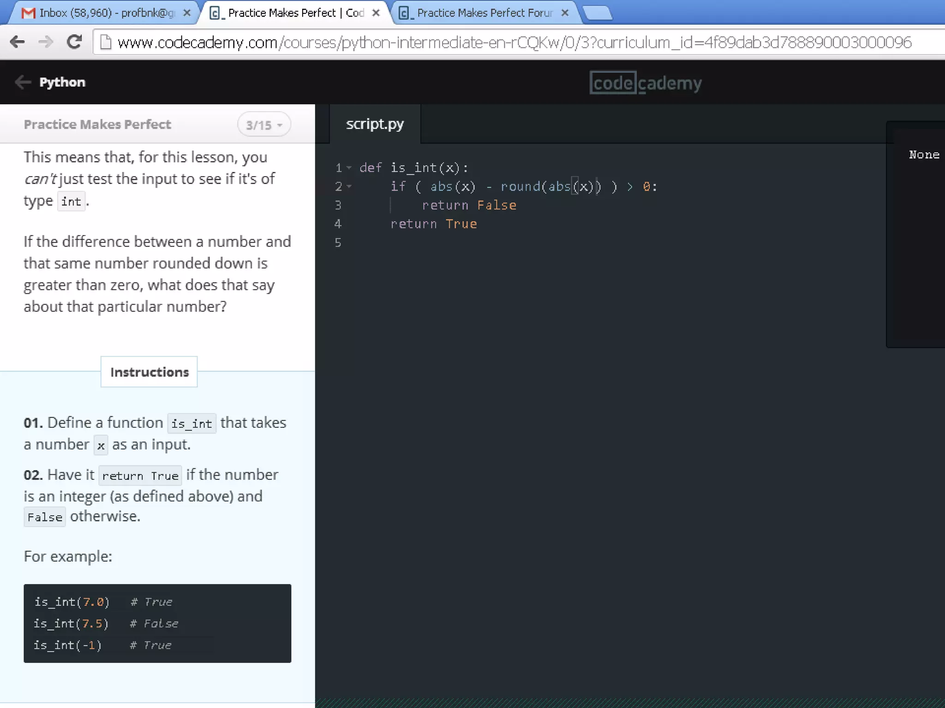
Task: Click the 'return True' inline code in instruction 02
Action: [140, 476]
